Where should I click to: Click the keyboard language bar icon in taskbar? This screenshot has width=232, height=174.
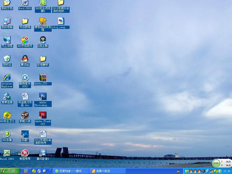tap(178, 171)
